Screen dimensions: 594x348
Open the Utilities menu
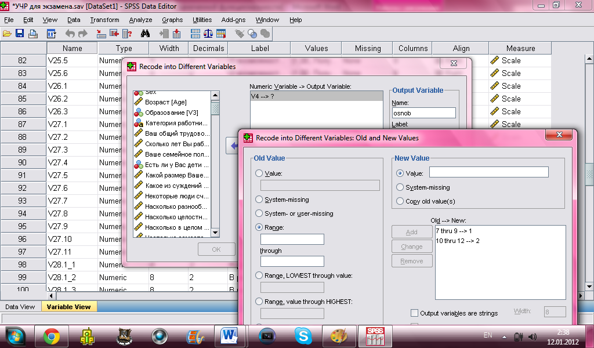202,20
